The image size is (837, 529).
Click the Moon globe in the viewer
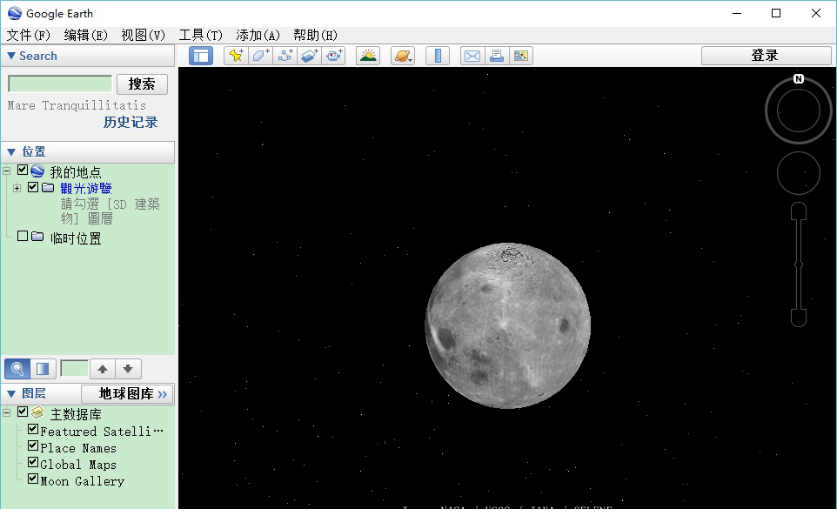pos(507,325)
